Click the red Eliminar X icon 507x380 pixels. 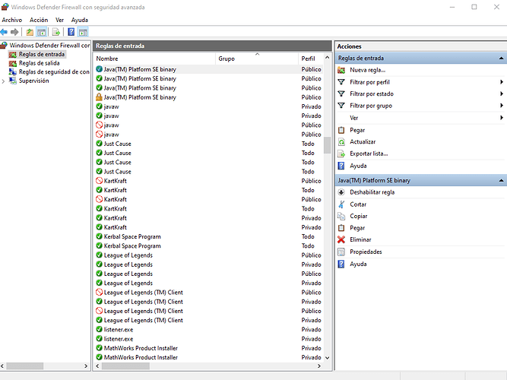341,239
